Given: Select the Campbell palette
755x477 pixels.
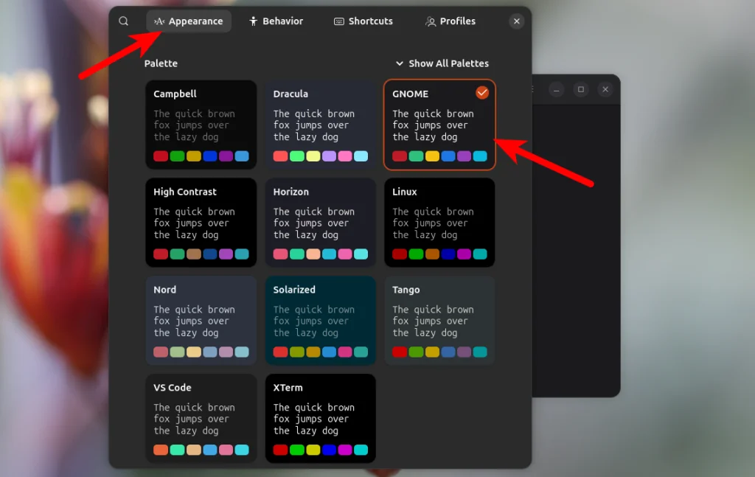Looking at the screenshot, I should [x=201, y=125].
